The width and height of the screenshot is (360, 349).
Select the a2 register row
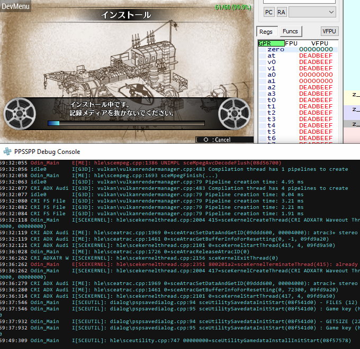[298, 87]
